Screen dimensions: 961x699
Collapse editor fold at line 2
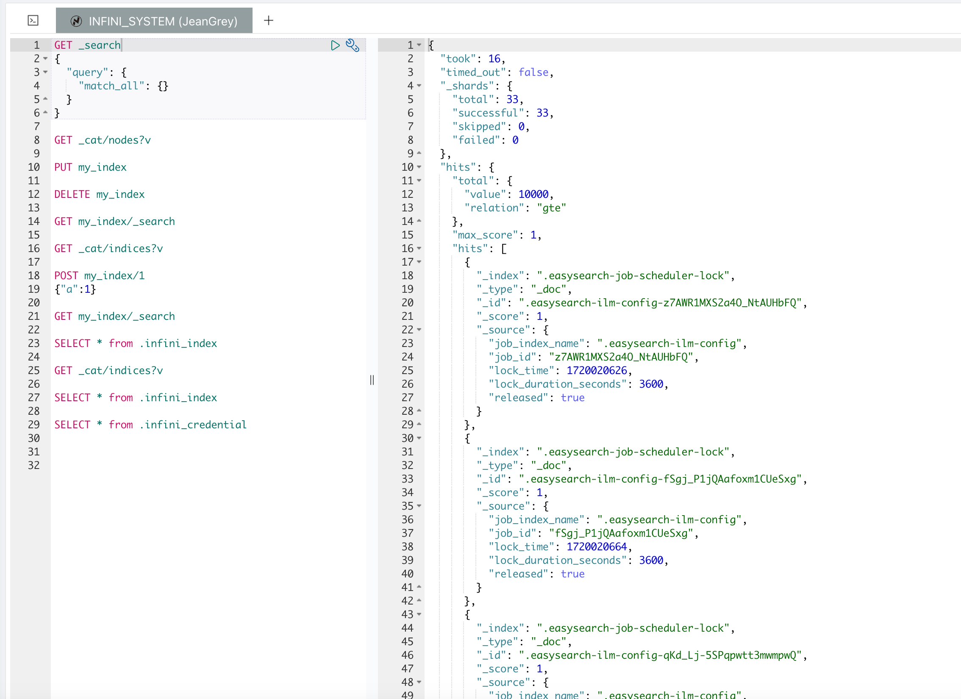pyautogui.click(x=45, y=59)
